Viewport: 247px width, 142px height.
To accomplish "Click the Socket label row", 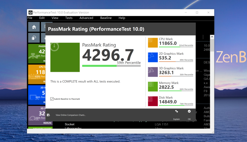I will (x=69, y=124).
